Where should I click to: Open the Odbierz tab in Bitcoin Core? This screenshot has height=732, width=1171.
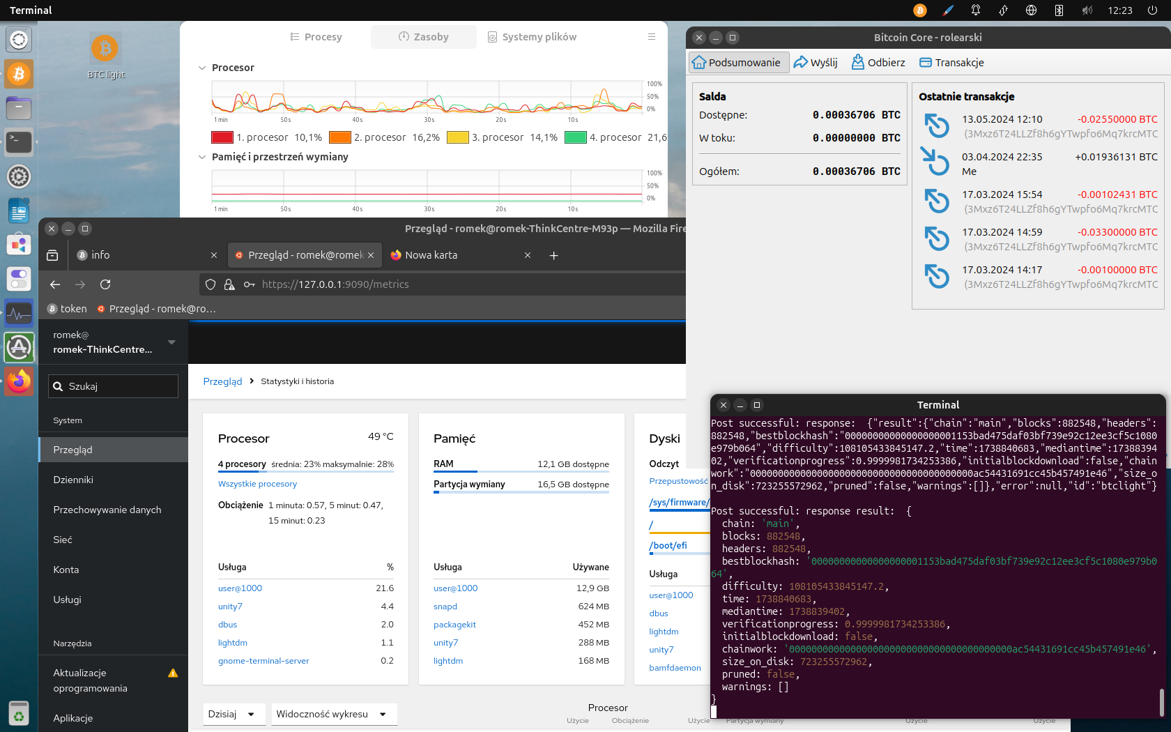878,63
